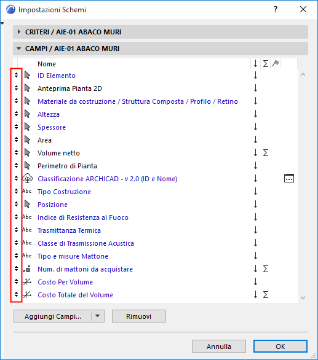Image resolution: width=318 pixels, height=360 pixels.
Task: Toggle sum for Costo Totale del Volume
Action: 266,294
